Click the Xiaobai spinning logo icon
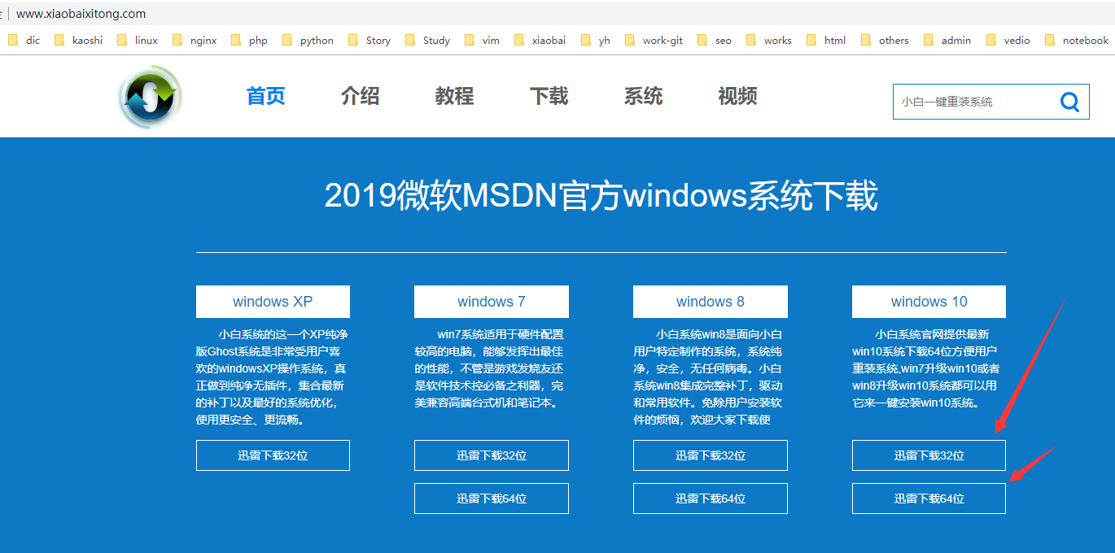The height and width of the screenshot is (553, 1115). pos(150,96)
